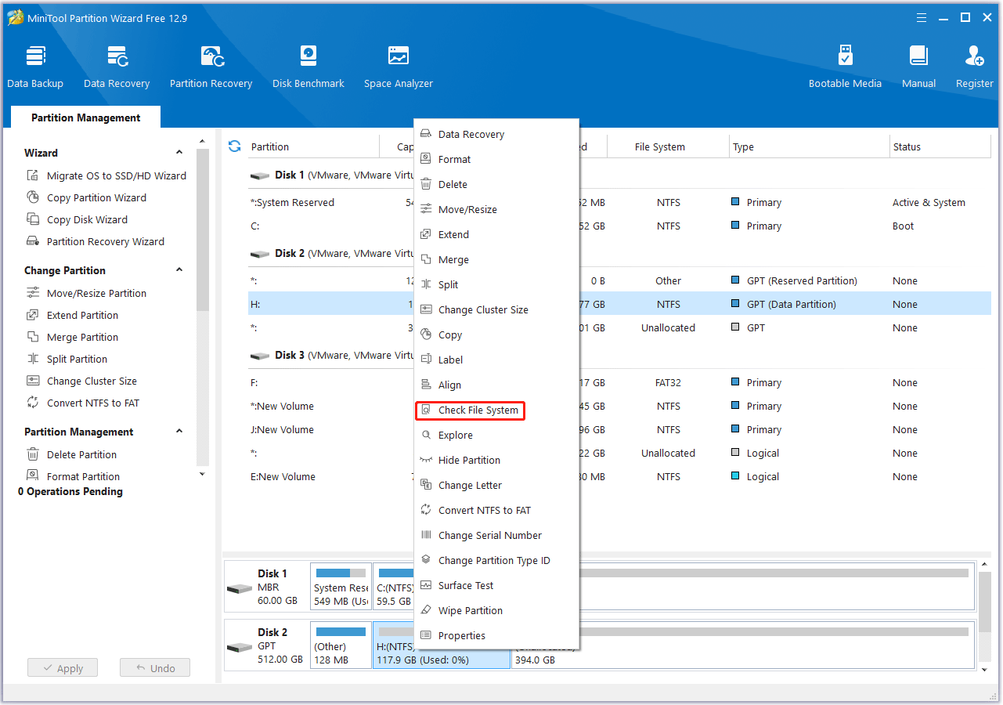Click sidebar scroll down arrow
The image size is (1003, 705).
tap(202, 473)
